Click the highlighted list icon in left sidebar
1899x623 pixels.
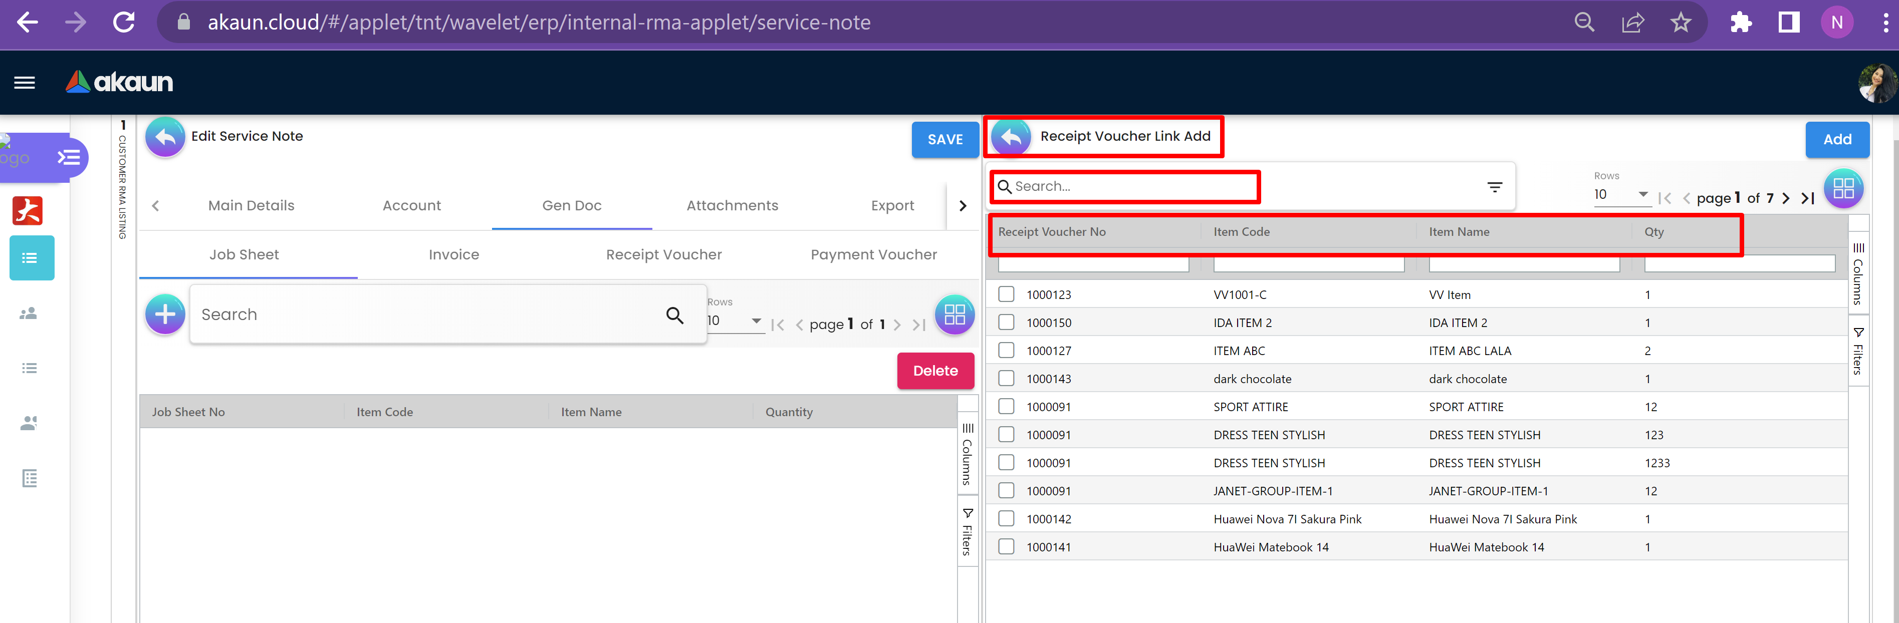pyautogui.click(x=31, y=258)
